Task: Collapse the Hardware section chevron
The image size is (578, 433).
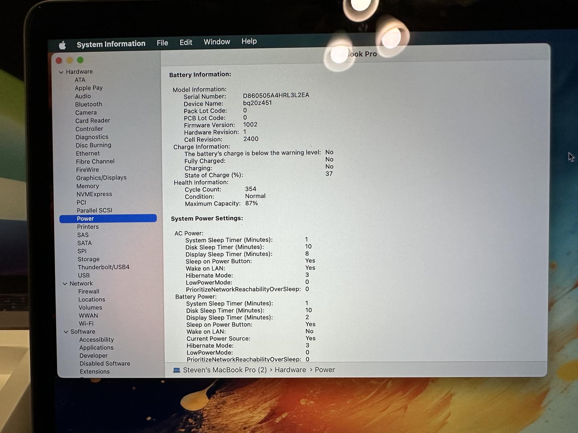Action: [x=61, y=73]
